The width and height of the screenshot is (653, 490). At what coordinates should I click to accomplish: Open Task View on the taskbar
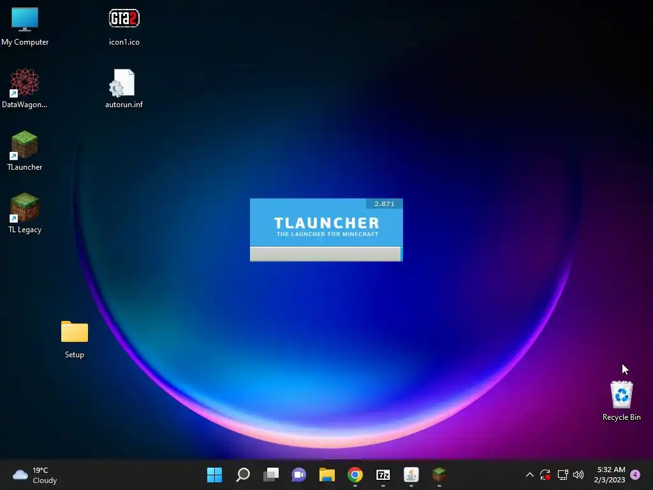270,475
